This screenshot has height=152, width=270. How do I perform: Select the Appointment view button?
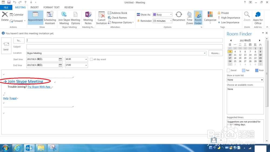coord(35,18)
